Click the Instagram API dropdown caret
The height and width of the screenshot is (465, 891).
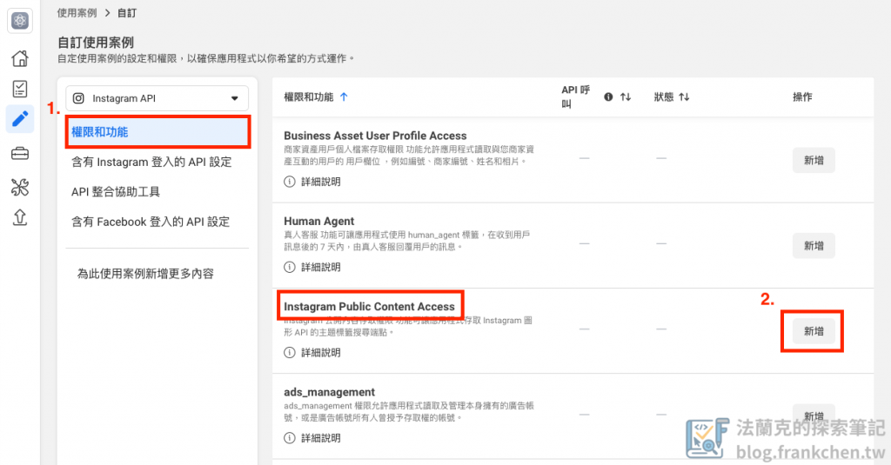pos(235,98)
